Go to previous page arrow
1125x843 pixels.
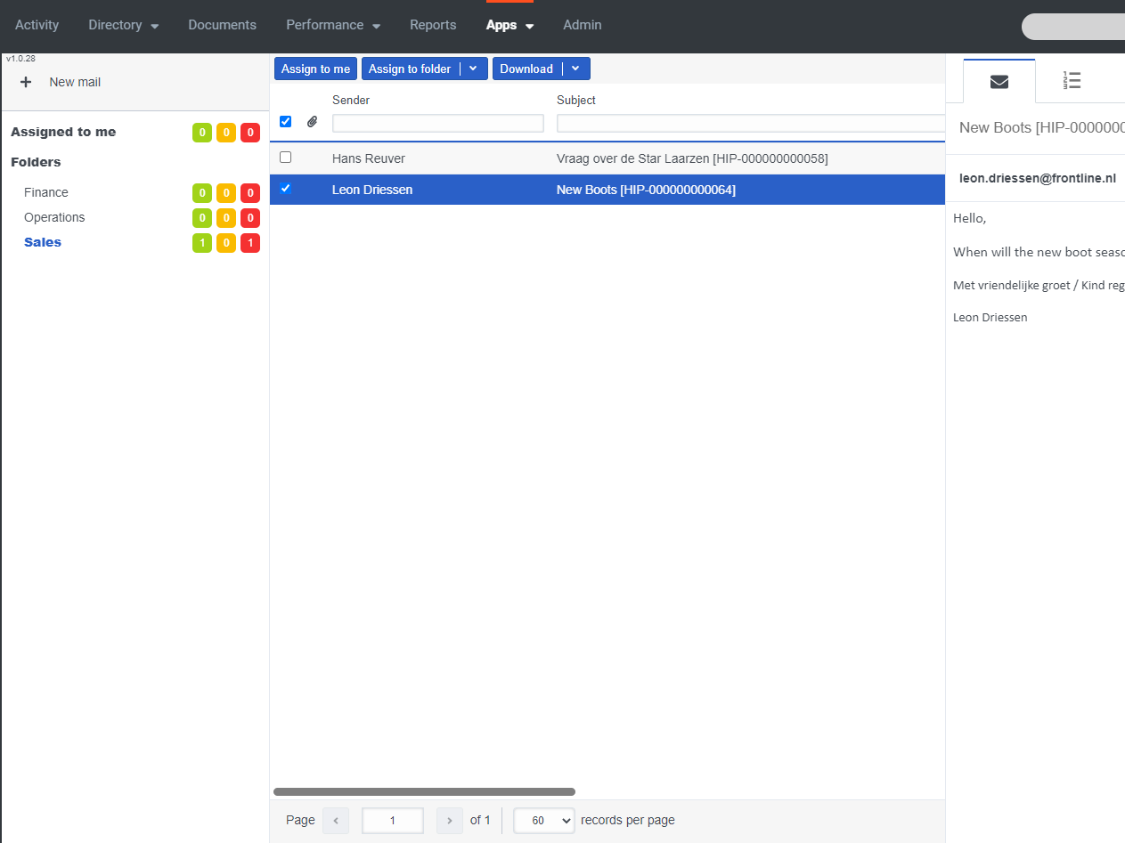pyautogui.click(x=335, y=820)
